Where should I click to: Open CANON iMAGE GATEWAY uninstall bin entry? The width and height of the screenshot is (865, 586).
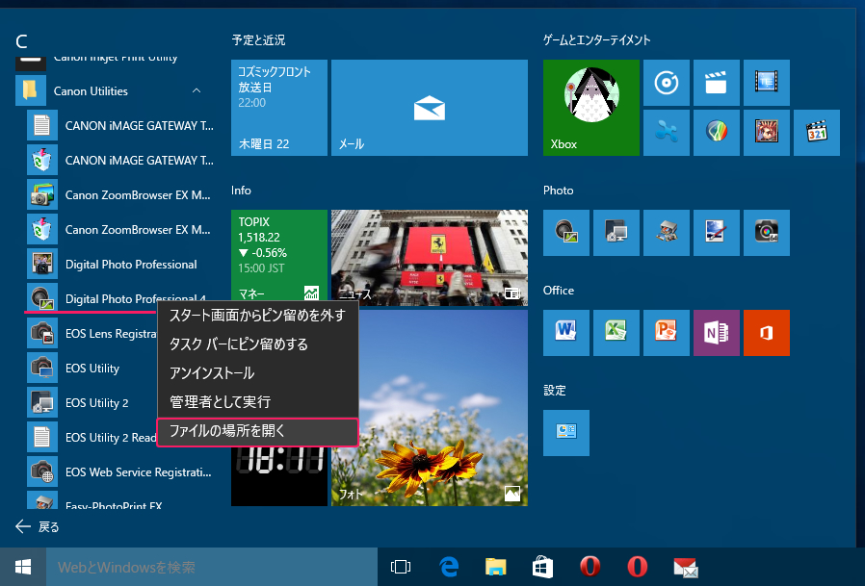coord(121,161)
